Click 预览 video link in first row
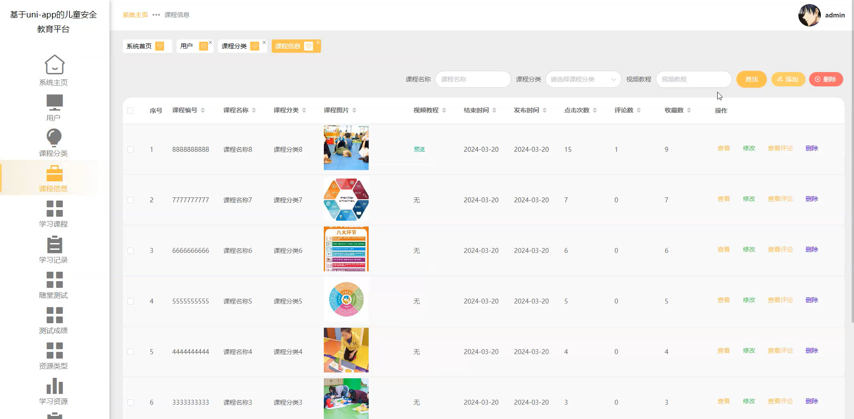The width and height of the screenshot is (854, 419). (419, 150)
